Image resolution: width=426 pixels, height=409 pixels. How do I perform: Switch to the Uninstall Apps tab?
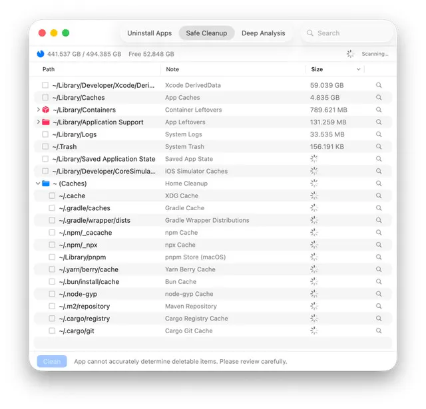coord(149,33)
